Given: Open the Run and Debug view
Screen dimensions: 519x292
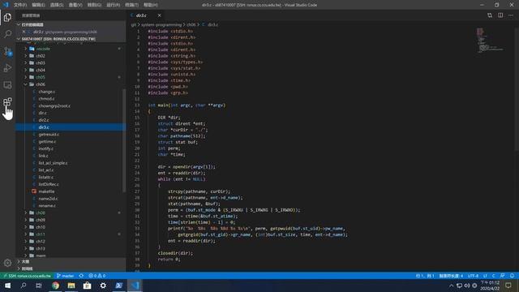Looking at the screenshot, I should pyautogui.click(x=7, y=68).
